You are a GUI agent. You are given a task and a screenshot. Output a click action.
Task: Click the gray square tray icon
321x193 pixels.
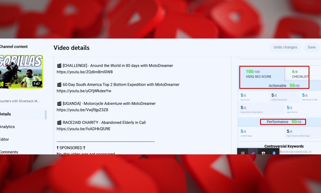pyautogui.click(x=243, y=153)
